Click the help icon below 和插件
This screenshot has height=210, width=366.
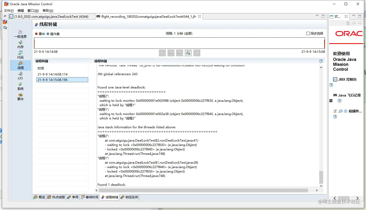click(x=335, y=117)
